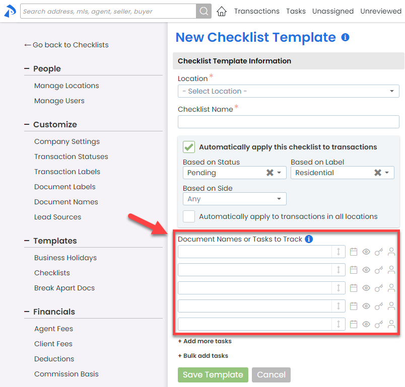
Task: Expand the Based on Label dropdown arrow
Action: [x=387, y=173]
